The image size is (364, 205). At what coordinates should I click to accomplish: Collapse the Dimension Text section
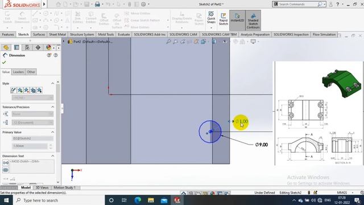pyautogui.click(x=53, y=156)
